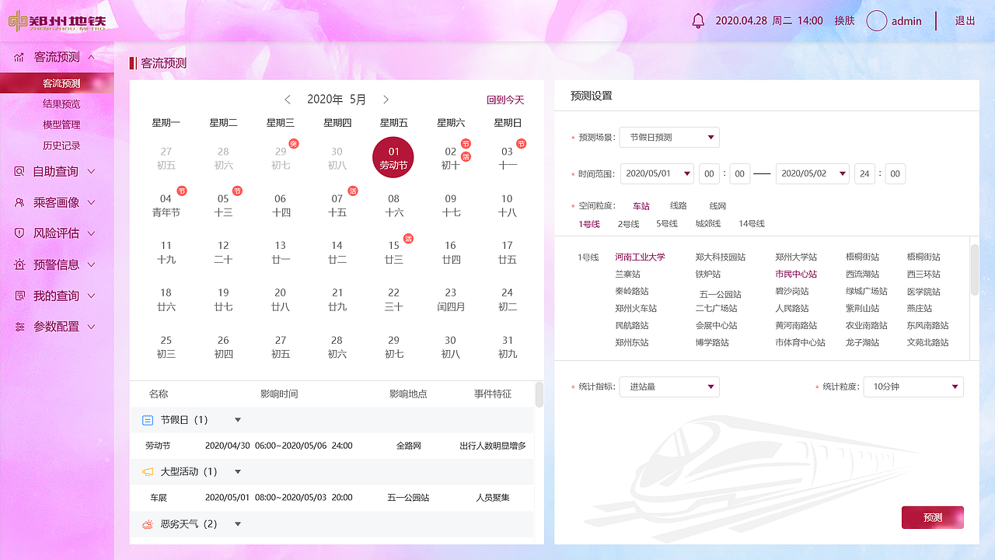Screen dimensions: 995x560
Task: Open the start date 2020/05/01 dropdown
Action: coord(657,174)
